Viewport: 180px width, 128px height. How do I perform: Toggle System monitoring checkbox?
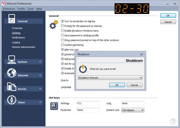click(62, 45)
